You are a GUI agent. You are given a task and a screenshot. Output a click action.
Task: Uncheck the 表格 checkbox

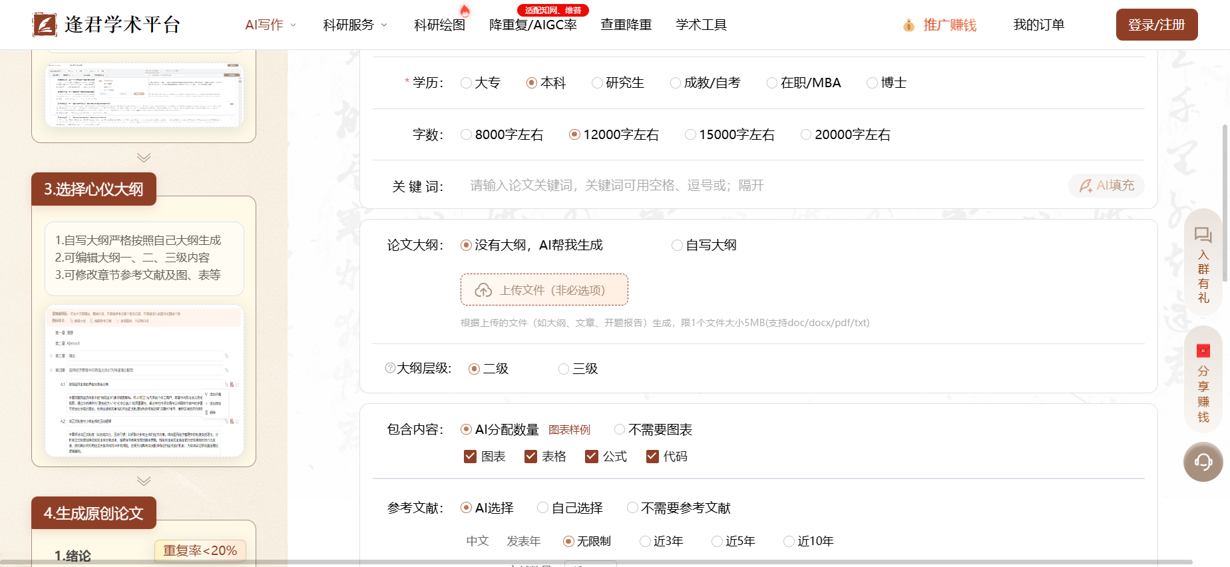click(x=530, y=457)
